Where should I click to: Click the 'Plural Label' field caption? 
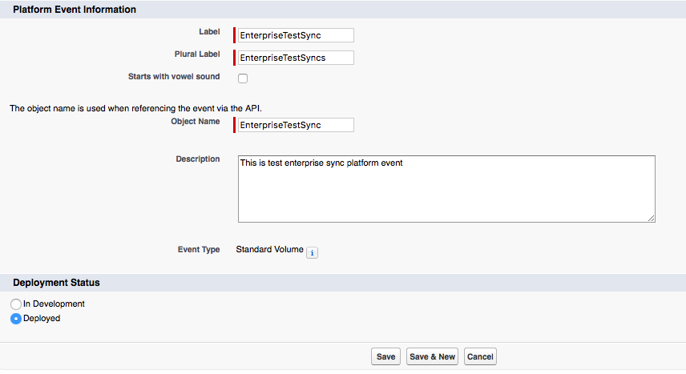[197, 54]
